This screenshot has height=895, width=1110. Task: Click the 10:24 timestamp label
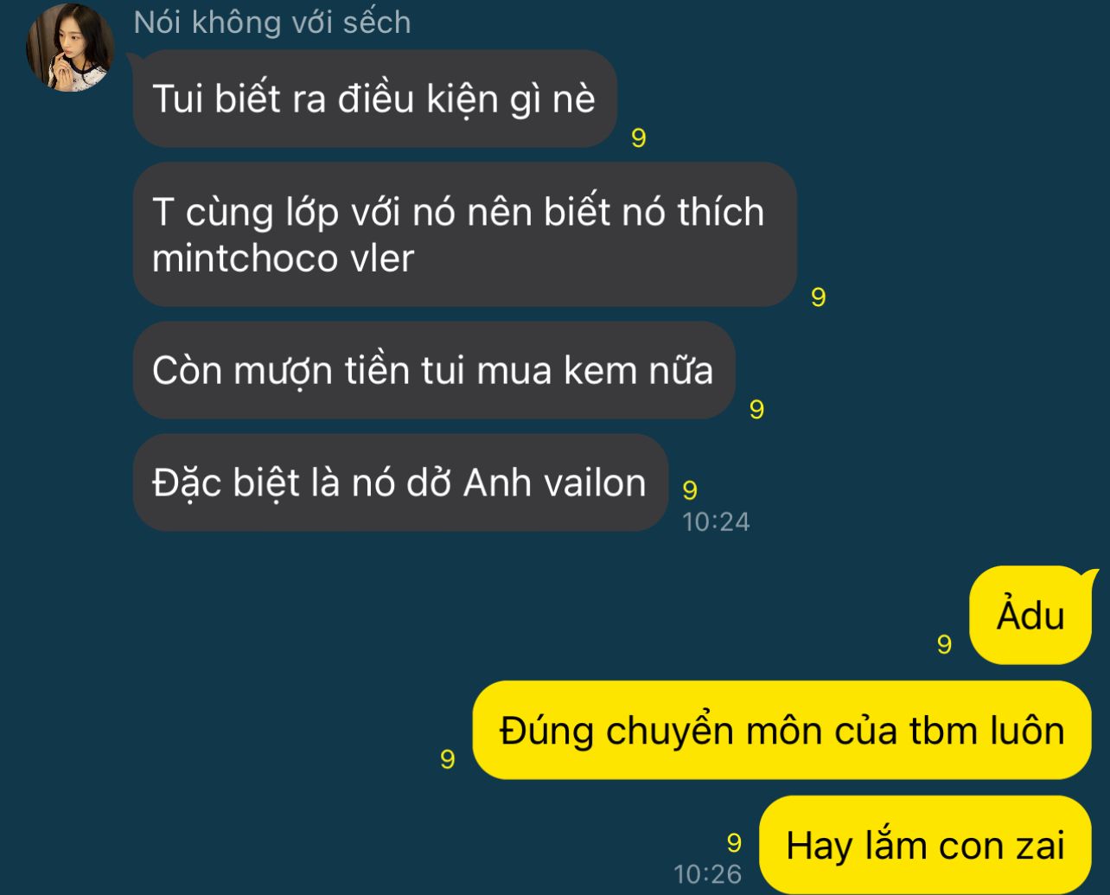pyautogui.click(x=716, y=521)
